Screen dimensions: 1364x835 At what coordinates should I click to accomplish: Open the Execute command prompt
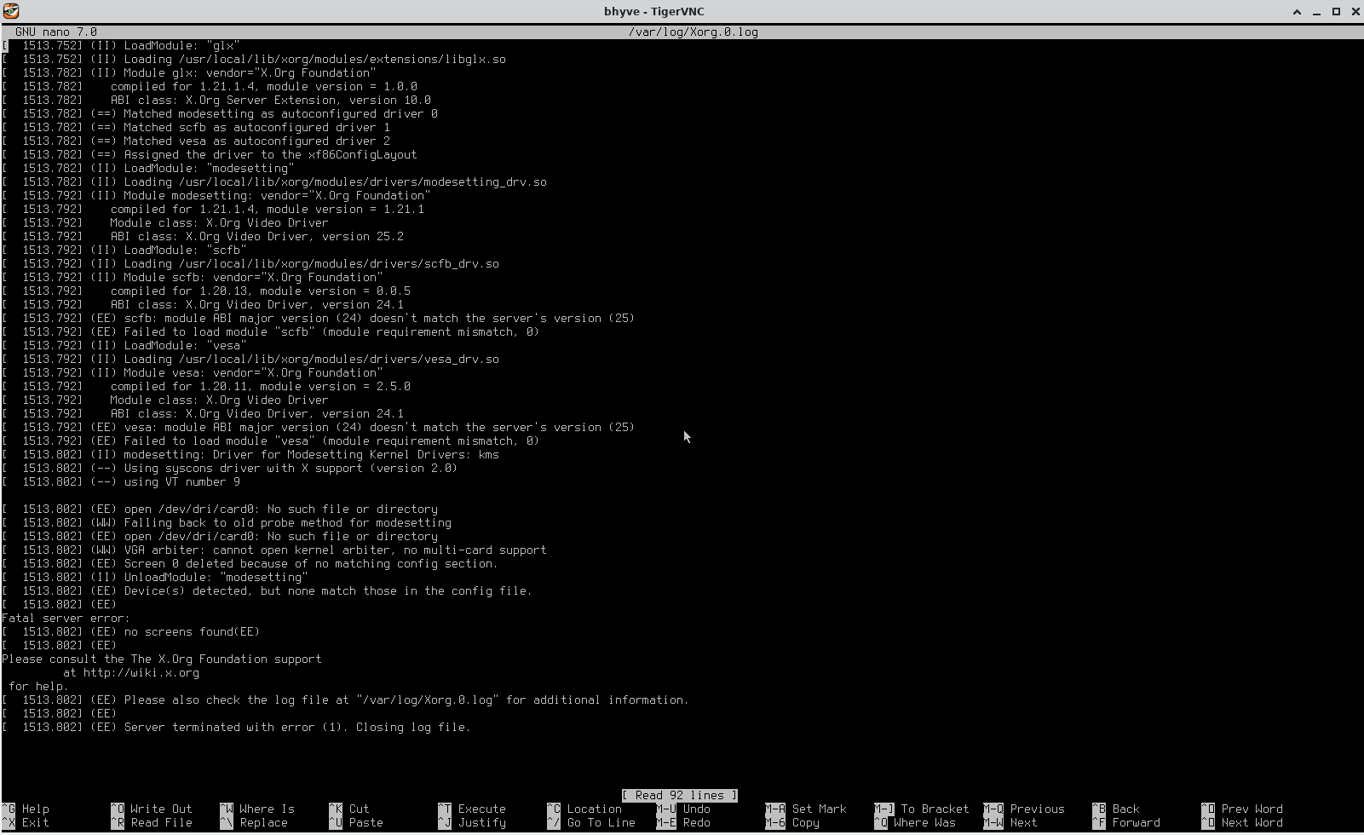pyautogui.click(x=474, y=809)
